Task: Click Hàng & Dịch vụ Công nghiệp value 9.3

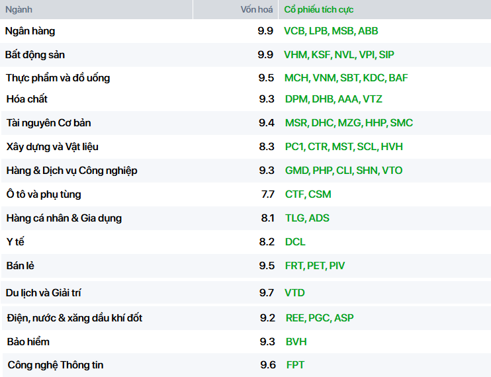Action: pyautogui.click(x=267, y=171)
